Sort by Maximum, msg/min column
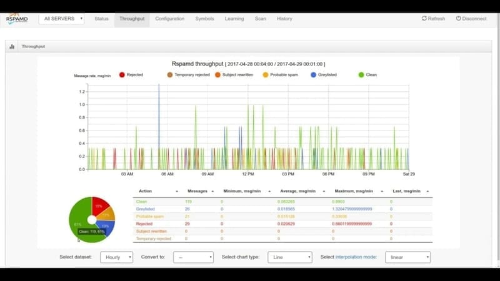500x281 pixels. tap(358, 191)
